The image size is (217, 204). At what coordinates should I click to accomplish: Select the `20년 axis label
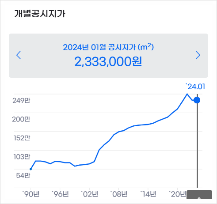(177, 194)
